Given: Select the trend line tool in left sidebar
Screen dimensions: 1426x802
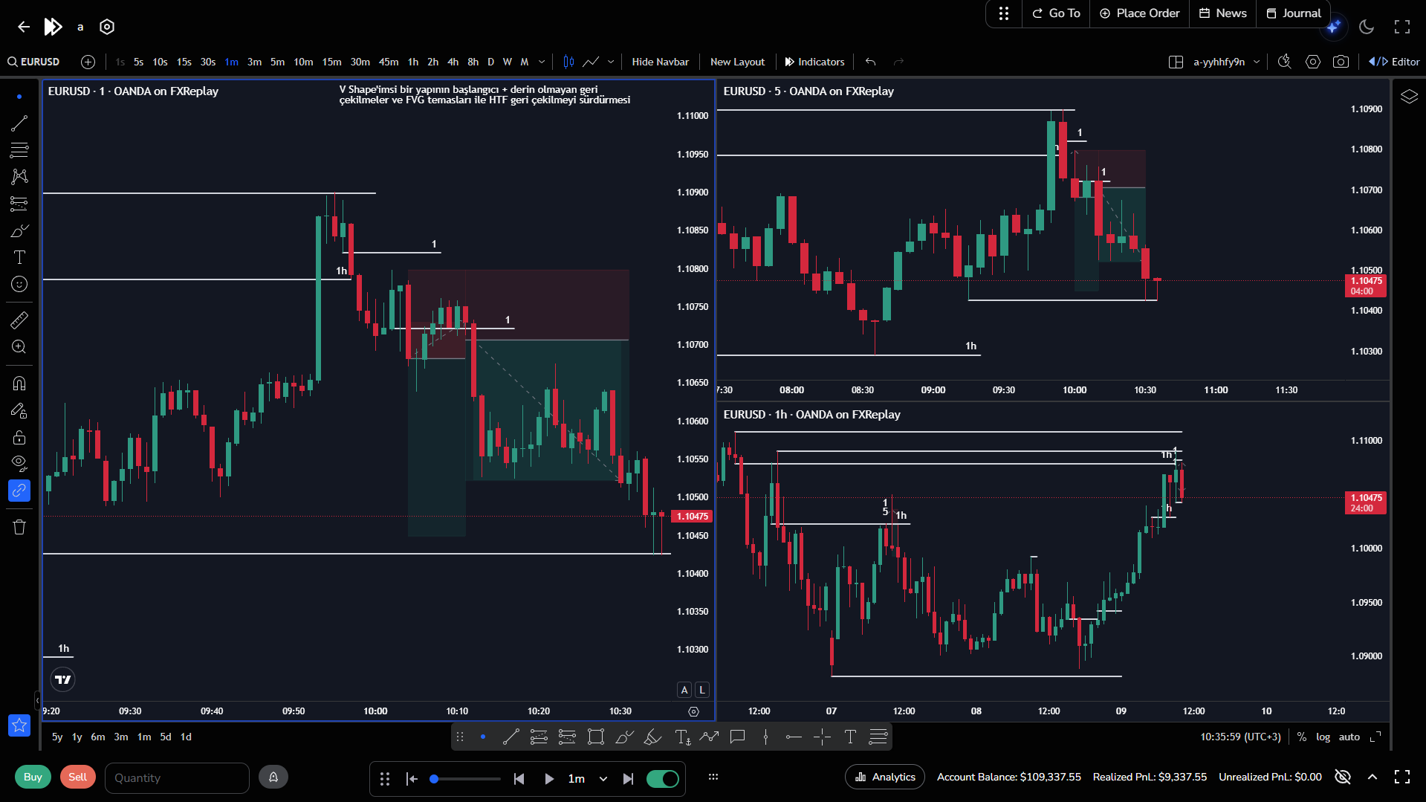Looking at the screenshot, I should (x=19, y=123).
